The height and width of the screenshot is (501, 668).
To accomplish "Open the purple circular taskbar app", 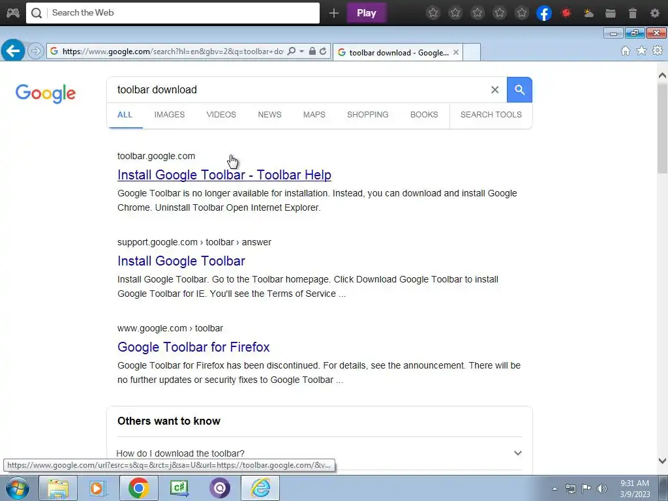I will pyautogui.click(x=220, y=488).
